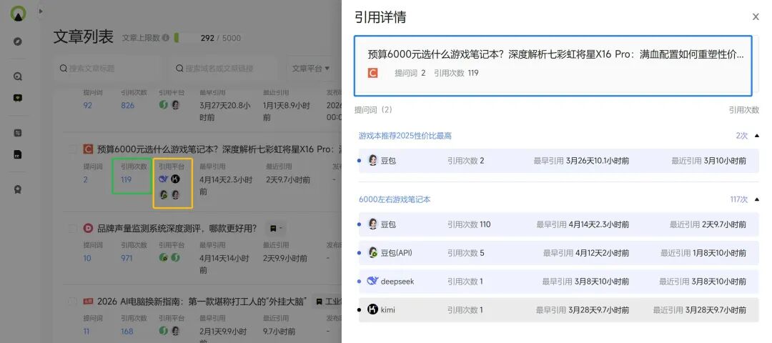The width and height of the screenshot is (772, 343).
Task: Click citation count 168 in the list
Action: [127, 331]
